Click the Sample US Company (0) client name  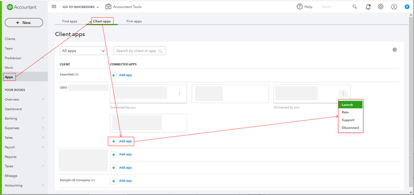pos(77,181)
